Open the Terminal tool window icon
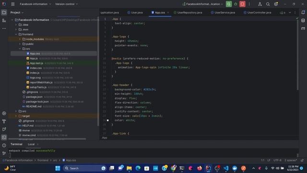307x173 pixels. pyautogui.click(x=4, y=137)
